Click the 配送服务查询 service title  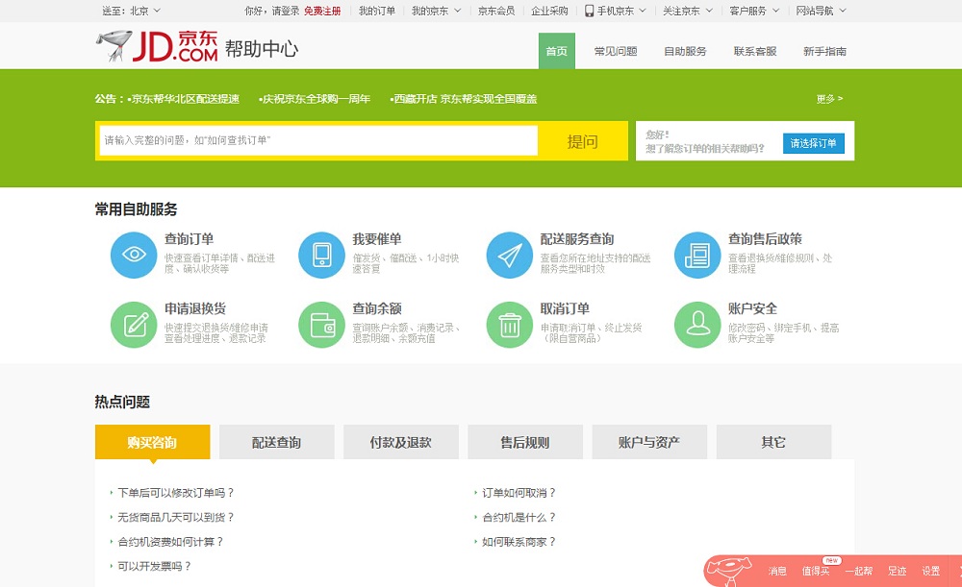(576, 239)
